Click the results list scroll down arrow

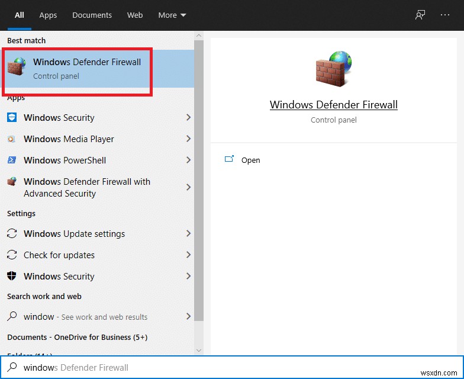199,351
